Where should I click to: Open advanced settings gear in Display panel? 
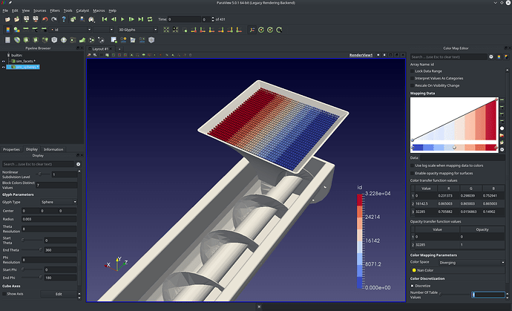click(x=78, y=164)
